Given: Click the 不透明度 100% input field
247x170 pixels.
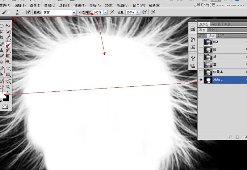Looking at the screenshot, I should pos(98,12).
